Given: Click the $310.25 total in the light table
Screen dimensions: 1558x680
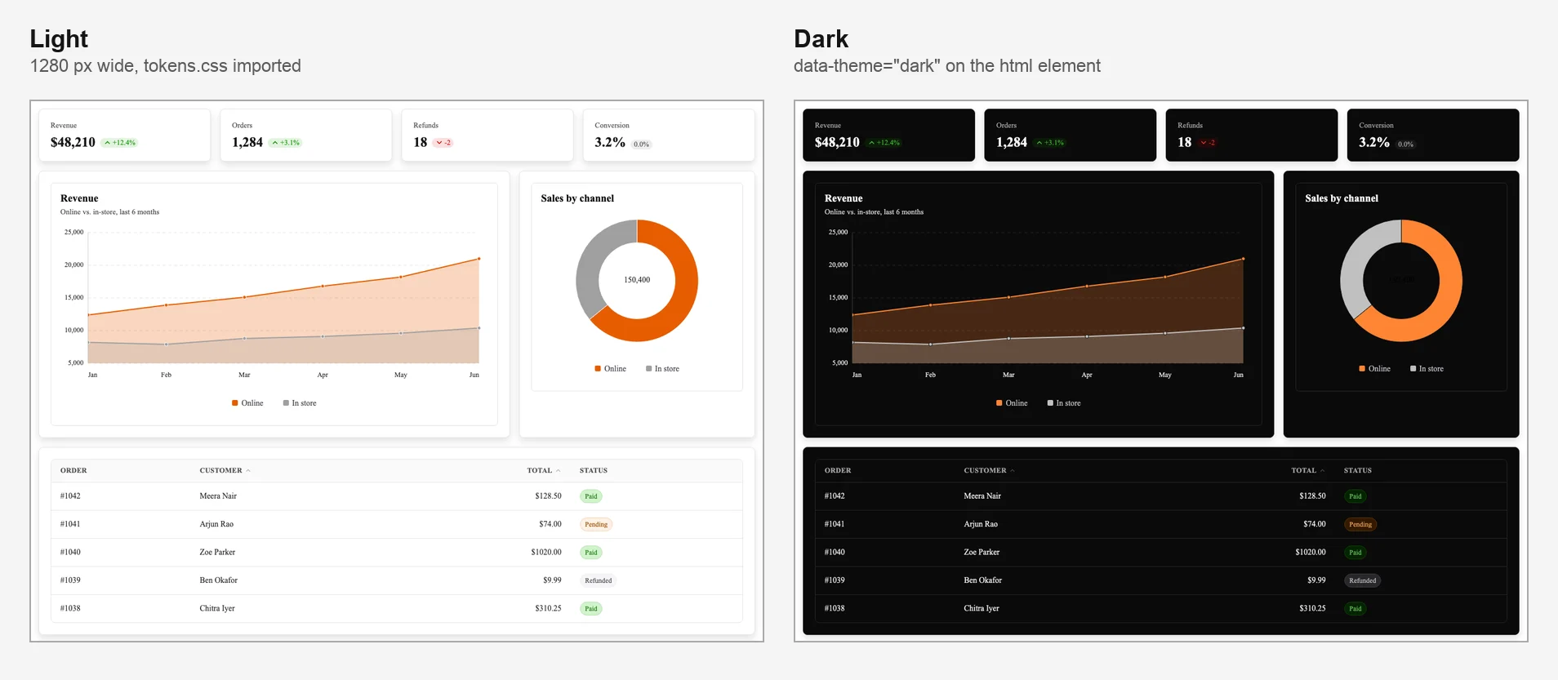Looking at the screenshot, I should (x=548, y=609).
